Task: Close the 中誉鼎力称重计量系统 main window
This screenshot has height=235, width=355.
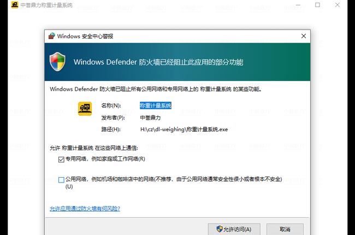Action: (338, 5)
